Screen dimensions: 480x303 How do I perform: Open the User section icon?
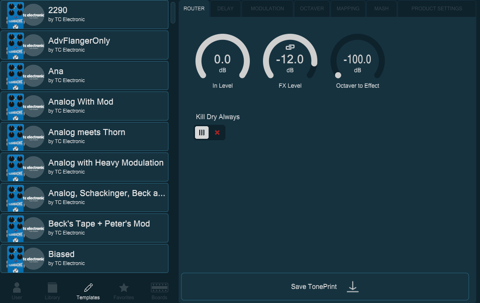coord(17,288)
